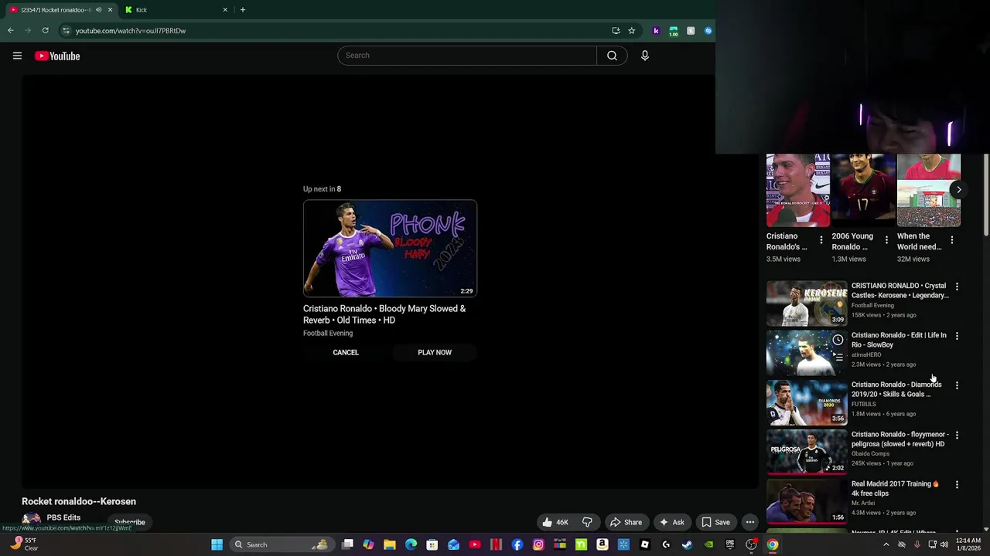Subscribe to PBS Edits channel
The width and height of the screenshot is (990, 556).
point(129,522)
